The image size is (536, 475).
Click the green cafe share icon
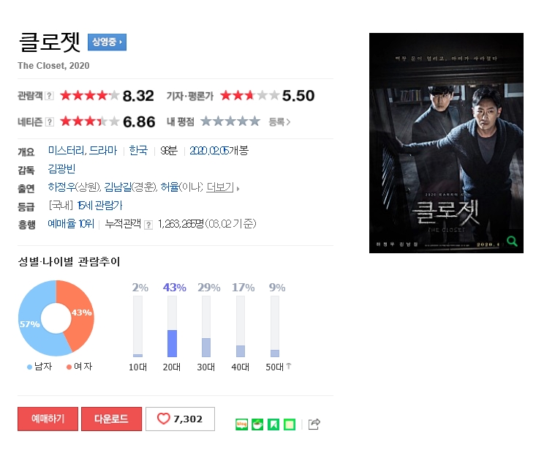(x=257, y=424)
